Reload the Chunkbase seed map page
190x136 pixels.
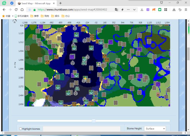[x=16, y=10]
